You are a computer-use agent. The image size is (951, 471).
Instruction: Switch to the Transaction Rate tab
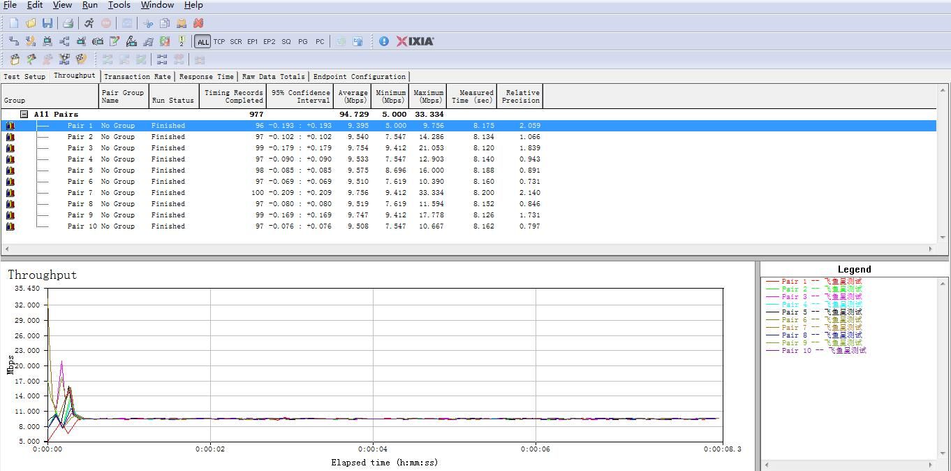pos(137,77)
